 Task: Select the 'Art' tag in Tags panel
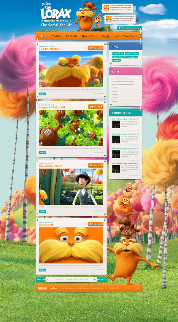[x=122, y=53]
